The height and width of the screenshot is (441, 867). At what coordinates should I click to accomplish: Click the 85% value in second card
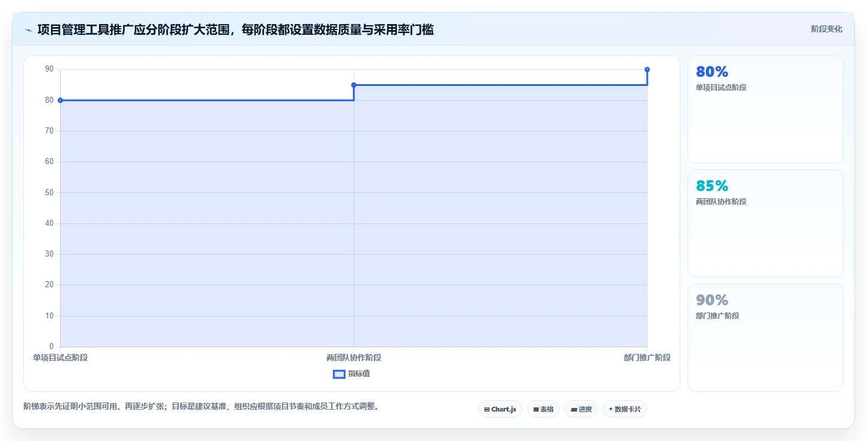click(712, 186)
